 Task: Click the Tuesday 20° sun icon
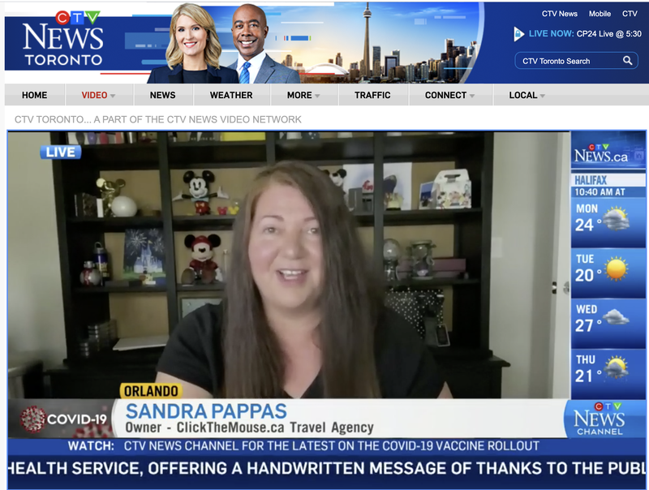617,269
